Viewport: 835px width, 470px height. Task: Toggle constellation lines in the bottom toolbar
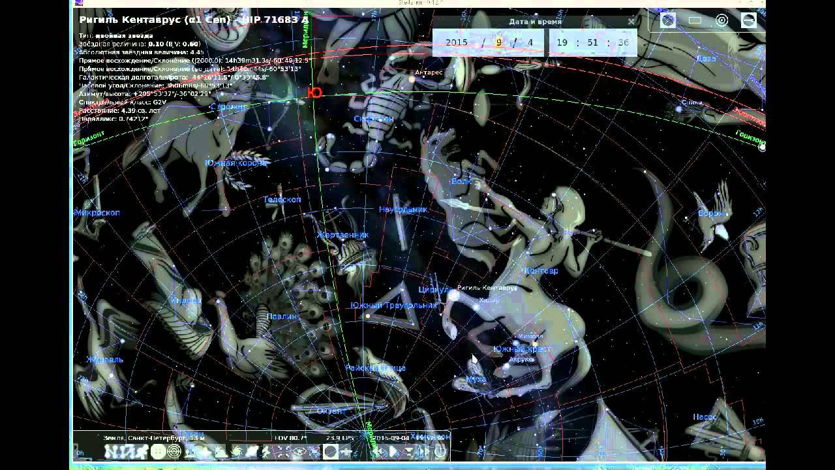pos(112,451)
